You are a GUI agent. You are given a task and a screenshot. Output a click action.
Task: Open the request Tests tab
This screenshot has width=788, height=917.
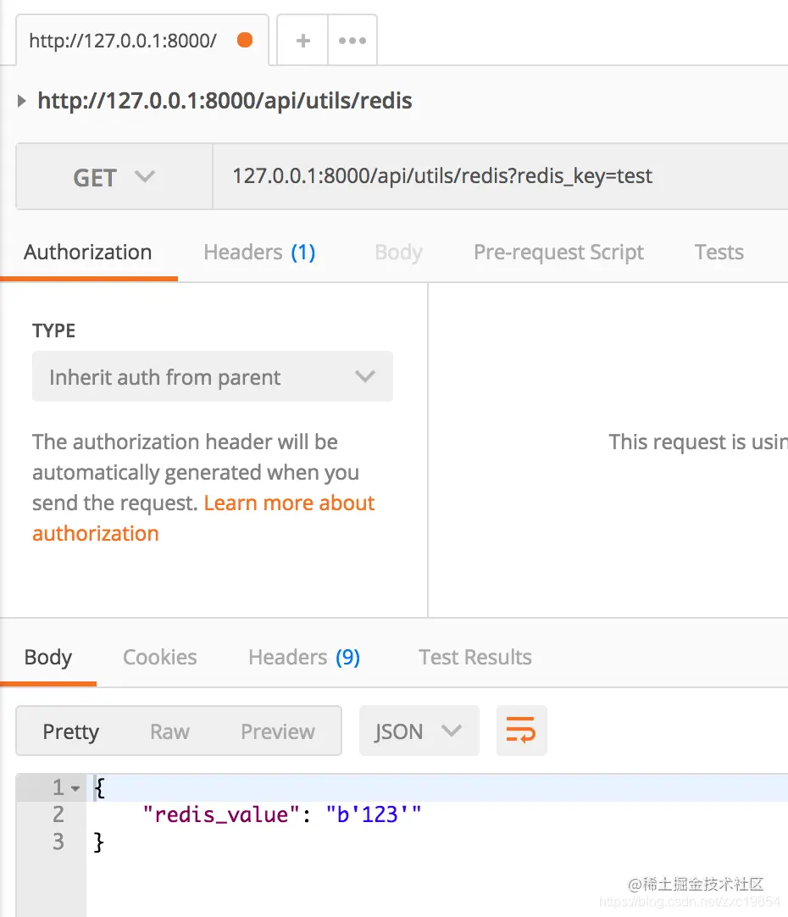tap(719, 253)
